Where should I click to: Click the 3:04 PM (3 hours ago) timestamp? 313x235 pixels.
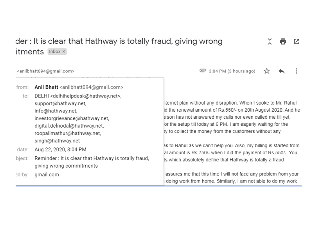pos(232,71)
